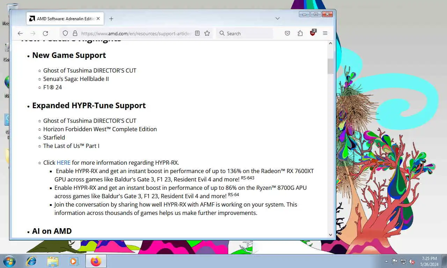Open Firefox application hamburger menu
The image size is (447, 268).
[x=325, y=33]
